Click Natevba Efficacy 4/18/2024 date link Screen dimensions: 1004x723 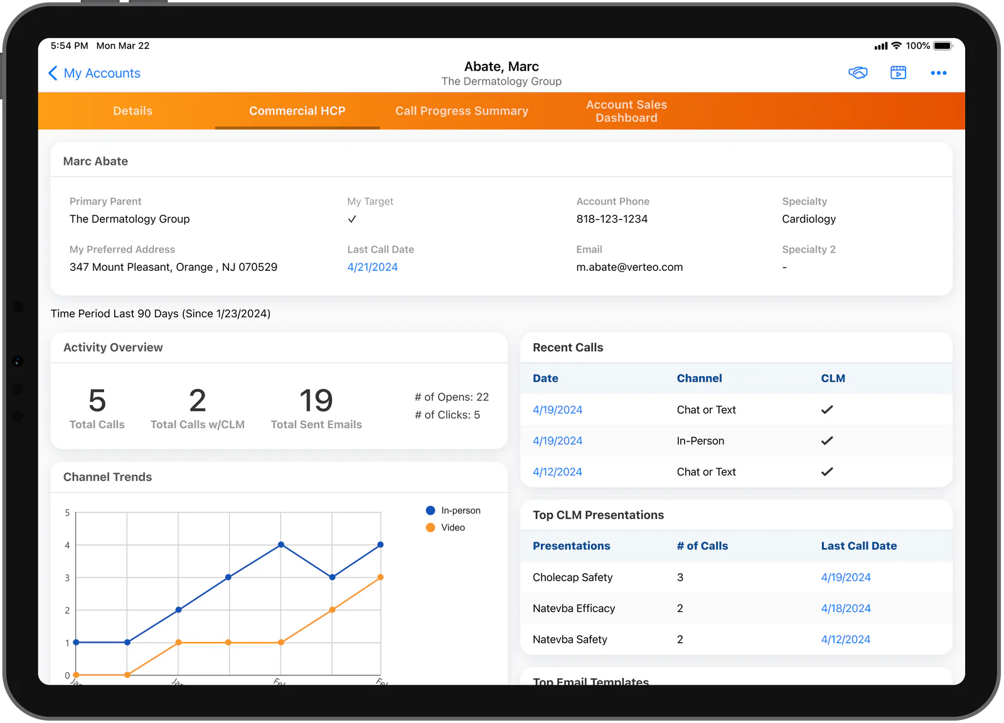(x=845, y=608)
